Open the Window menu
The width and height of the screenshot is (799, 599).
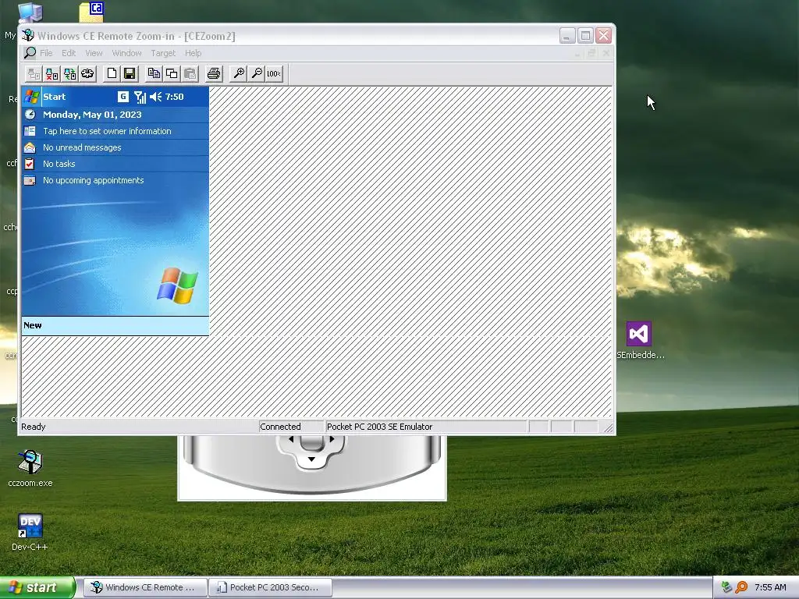point(126,53)
